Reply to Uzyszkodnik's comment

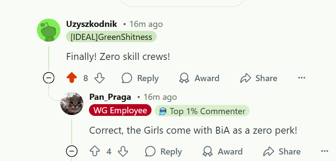140,78
